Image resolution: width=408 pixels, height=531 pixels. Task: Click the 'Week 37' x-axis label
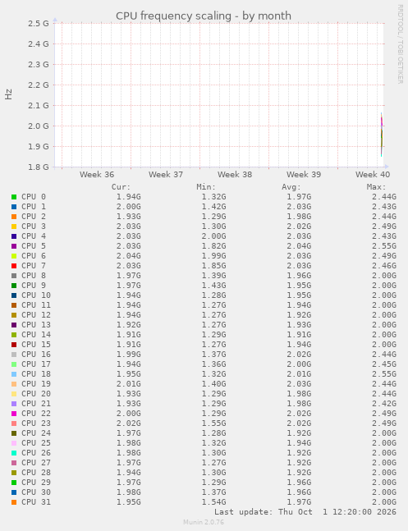(x=166, y=175)
